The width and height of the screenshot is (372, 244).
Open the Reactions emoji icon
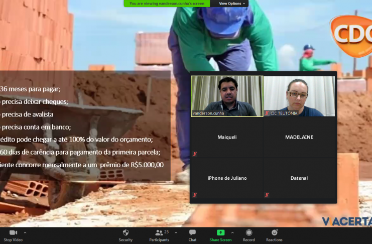click(x=274, y=232)
